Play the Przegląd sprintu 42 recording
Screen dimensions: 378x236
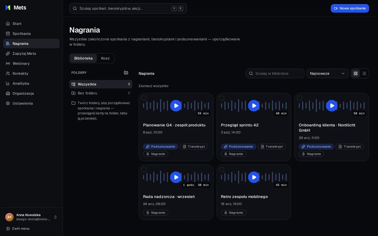point(254,106)
